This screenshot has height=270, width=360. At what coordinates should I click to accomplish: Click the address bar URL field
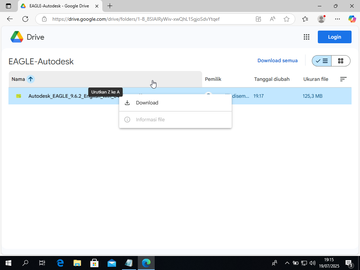[148, 19]
